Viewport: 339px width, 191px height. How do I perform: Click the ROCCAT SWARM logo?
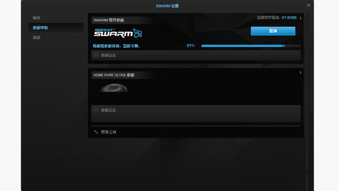coord(118,33)
